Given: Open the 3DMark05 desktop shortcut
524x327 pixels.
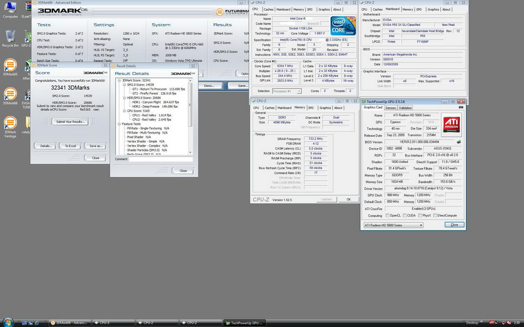Looking at the screenshot, I should (10, 68).
